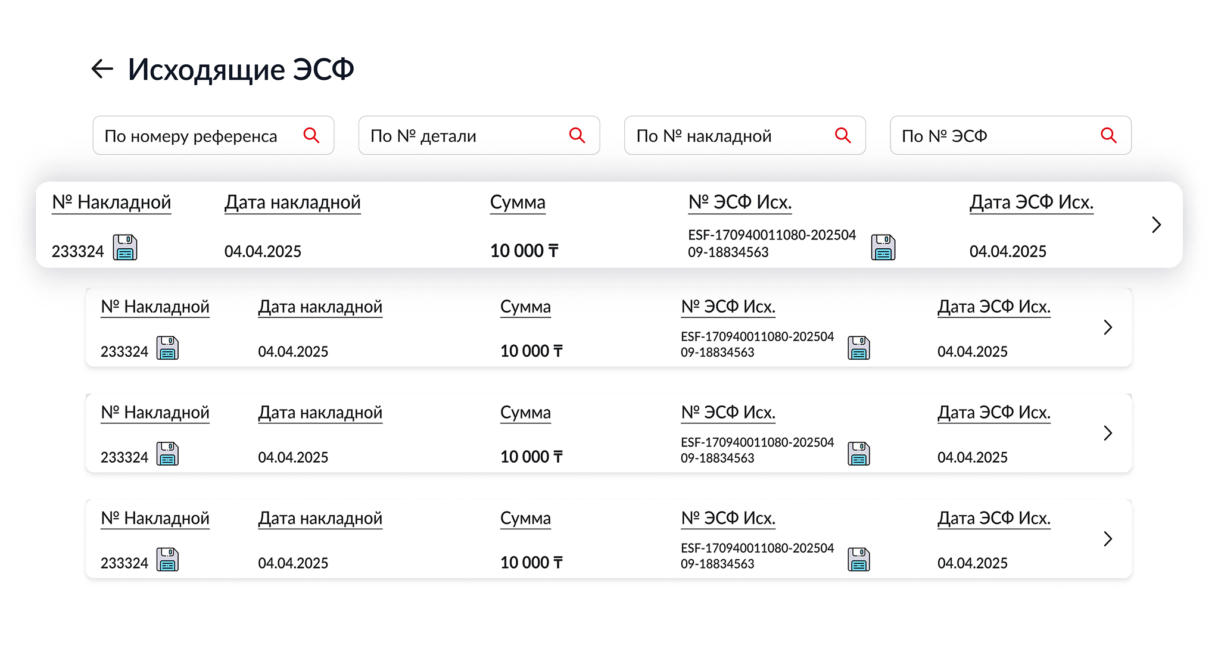
Task: Click save icon next to 233324 in second row
Action: point(167,348)
